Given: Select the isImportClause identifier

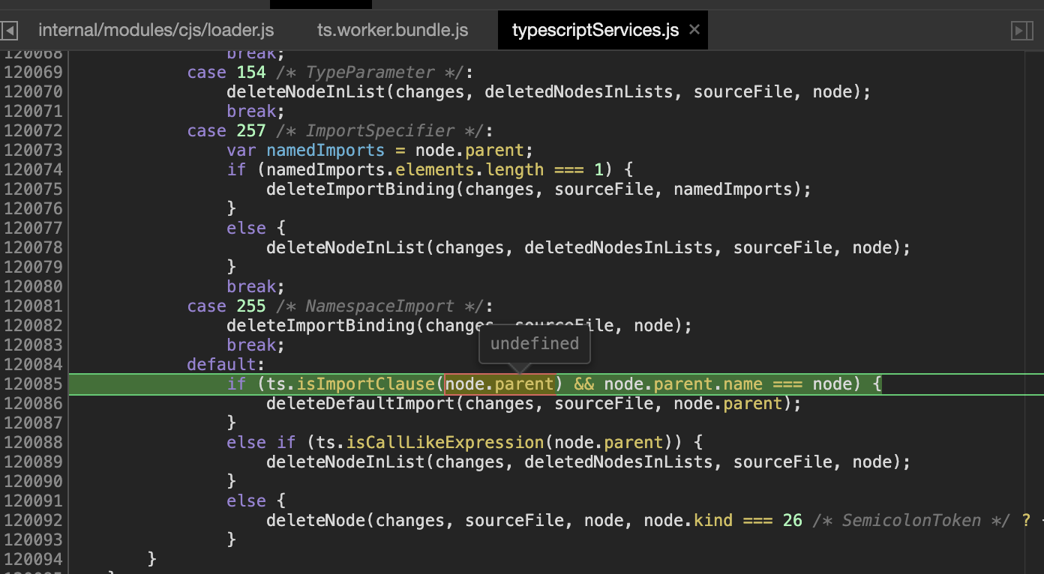Looking at the screenshot, I should (365, 384).
